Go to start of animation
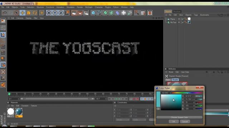Viewport: 229px width, 128px height. (109, 99)
